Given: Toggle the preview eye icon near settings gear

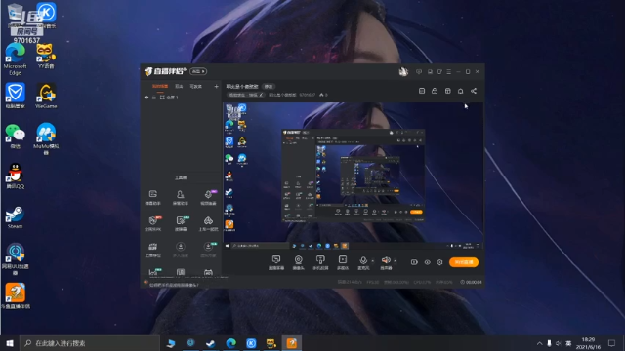Looking at the screenshot, I should tap(427, 262).
